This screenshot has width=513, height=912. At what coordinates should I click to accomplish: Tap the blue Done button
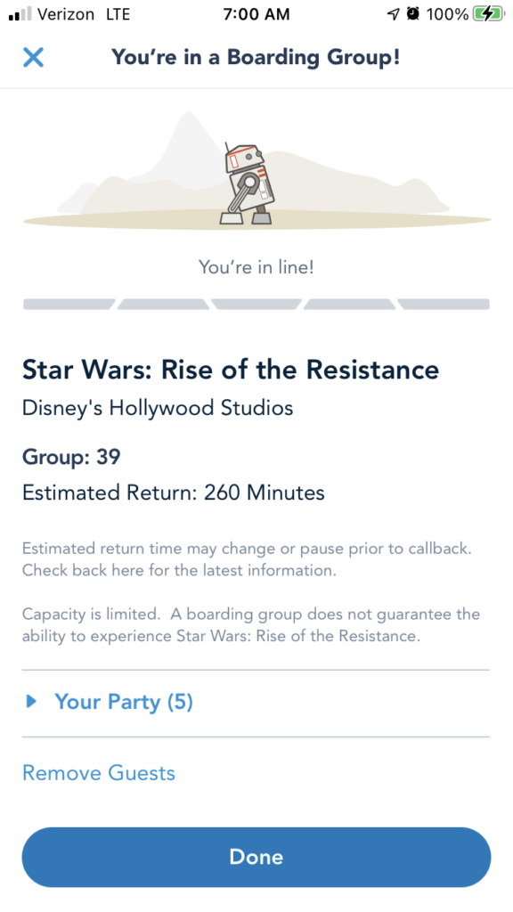(256, 857)
